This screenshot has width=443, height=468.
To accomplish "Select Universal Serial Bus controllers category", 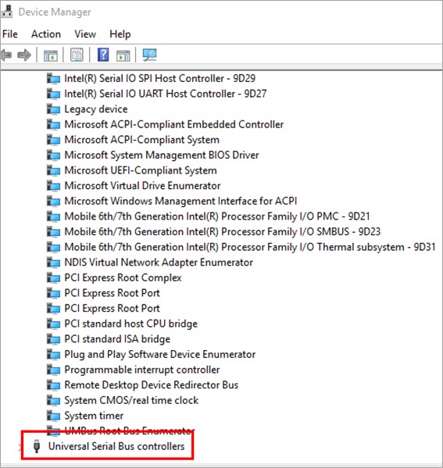I will click(x=116, y=446).
